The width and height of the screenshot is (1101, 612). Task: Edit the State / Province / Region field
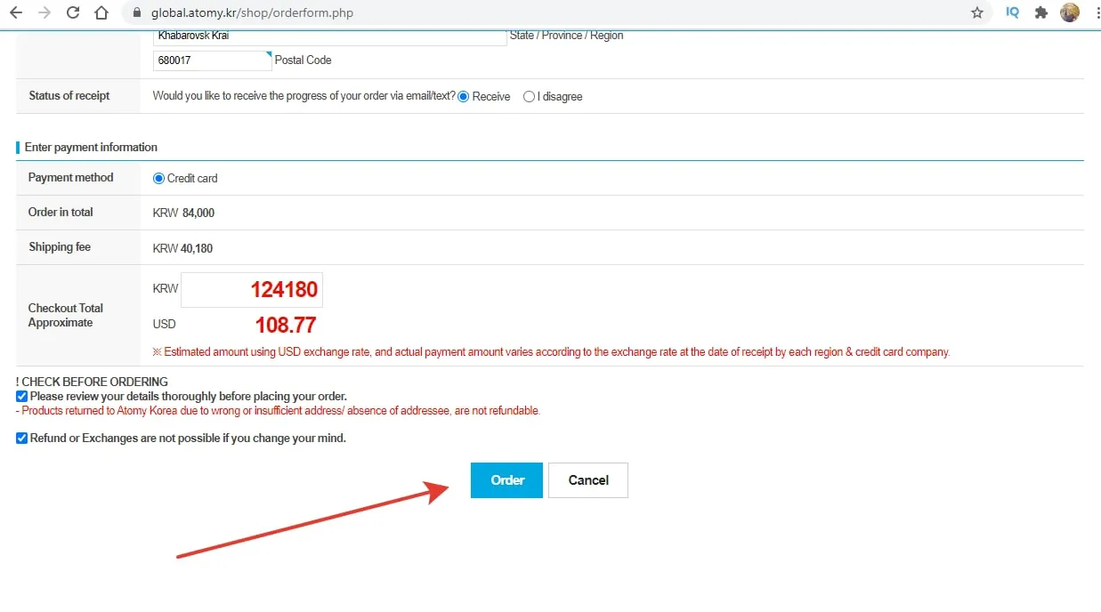pyautogui.click(x=329, y=36)
